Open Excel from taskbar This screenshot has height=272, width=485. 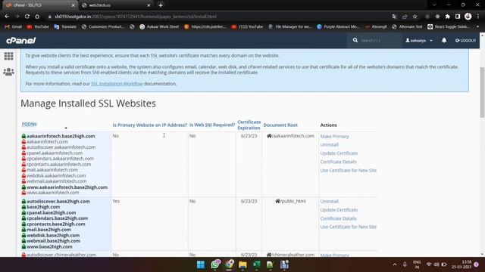pos(257,264)
